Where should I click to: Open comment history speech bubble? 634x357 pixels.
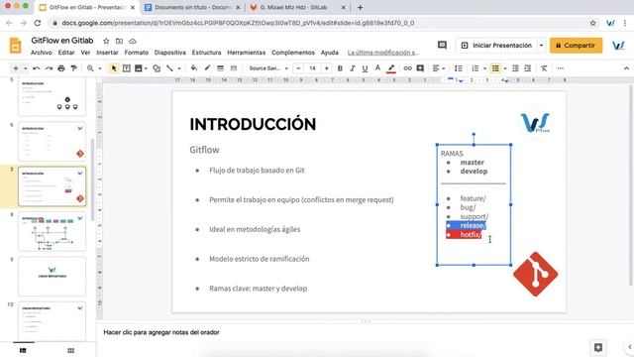coord(443,46)
